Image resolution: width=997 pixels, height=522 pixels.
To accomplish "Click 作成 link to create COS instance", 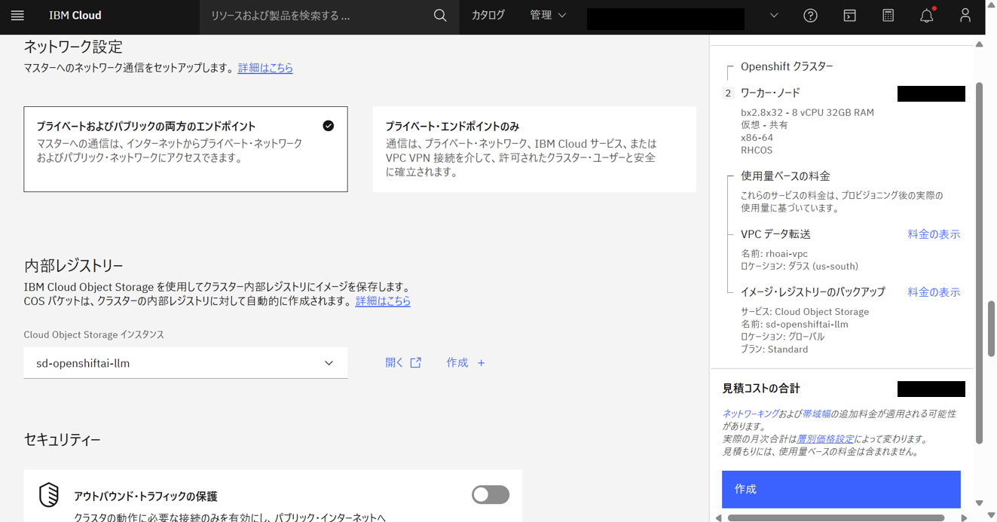I will (x=457, y=363).
